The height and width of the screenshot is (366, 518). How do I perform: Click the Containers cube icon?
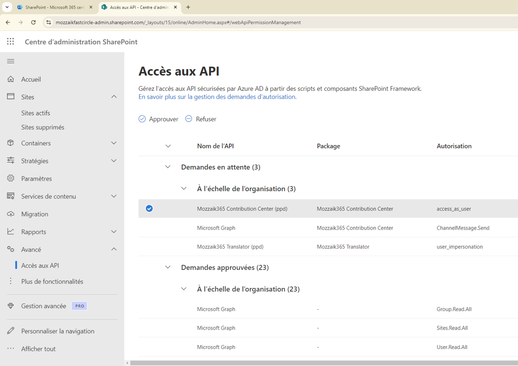tap(11, 143)
